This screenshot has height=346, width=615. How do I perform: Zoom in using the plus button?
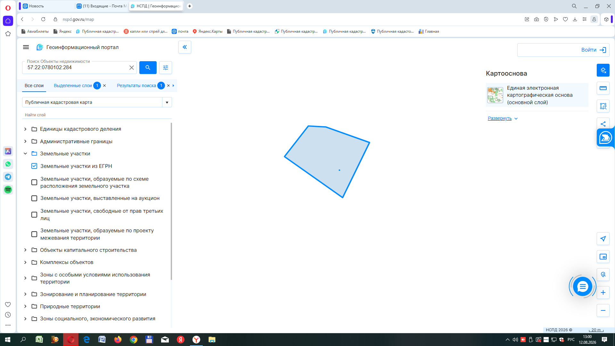(603, 292)
